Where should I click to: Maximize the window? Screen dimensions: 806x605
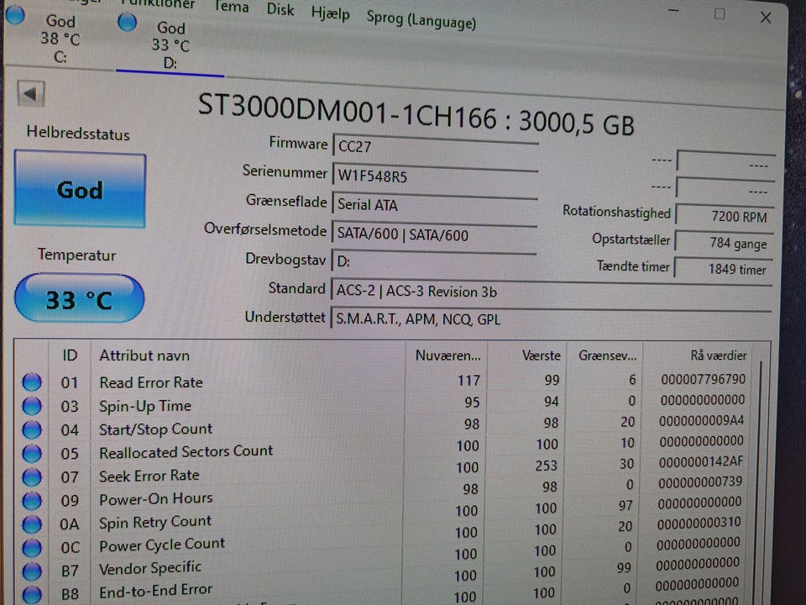pos(720,14)
